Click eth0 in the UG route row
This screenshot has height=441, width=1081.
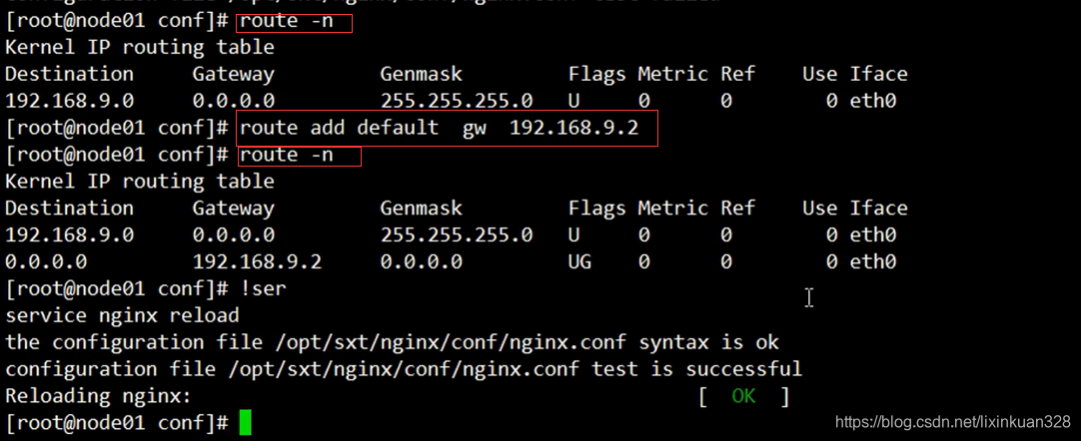[873, 262]
